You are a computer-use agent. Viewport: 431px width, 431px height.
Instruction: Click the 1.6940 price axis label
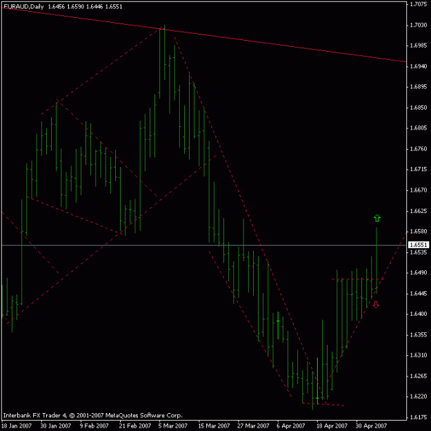(x=419, y=66)
